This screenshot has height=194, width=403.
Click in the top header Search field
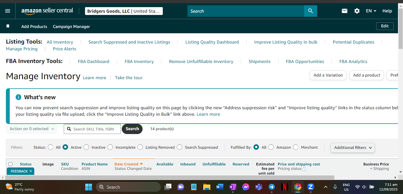click(246, 11)
